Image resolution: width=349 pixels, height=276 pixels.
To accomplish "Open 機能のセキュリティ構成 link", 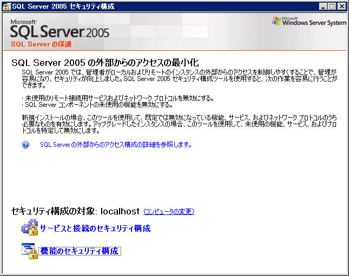I will pos(80,251).
